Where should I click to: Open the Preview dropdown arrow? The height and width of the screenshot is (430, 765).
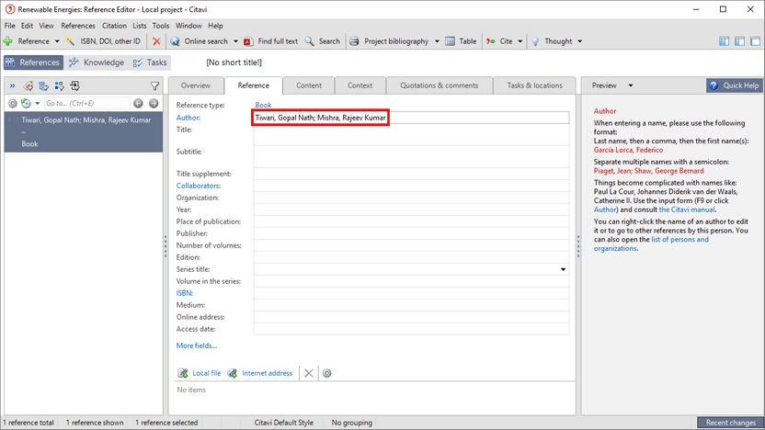pos(631,85)
